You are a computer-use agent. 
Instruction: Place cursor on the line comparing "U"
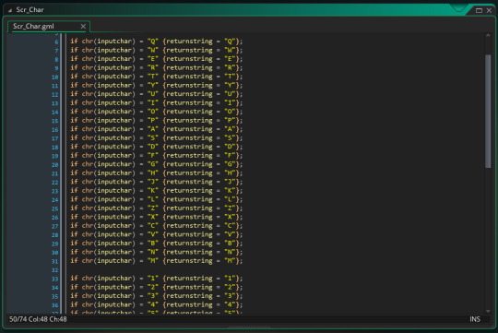pyautogui.click(x=156, y=94)
